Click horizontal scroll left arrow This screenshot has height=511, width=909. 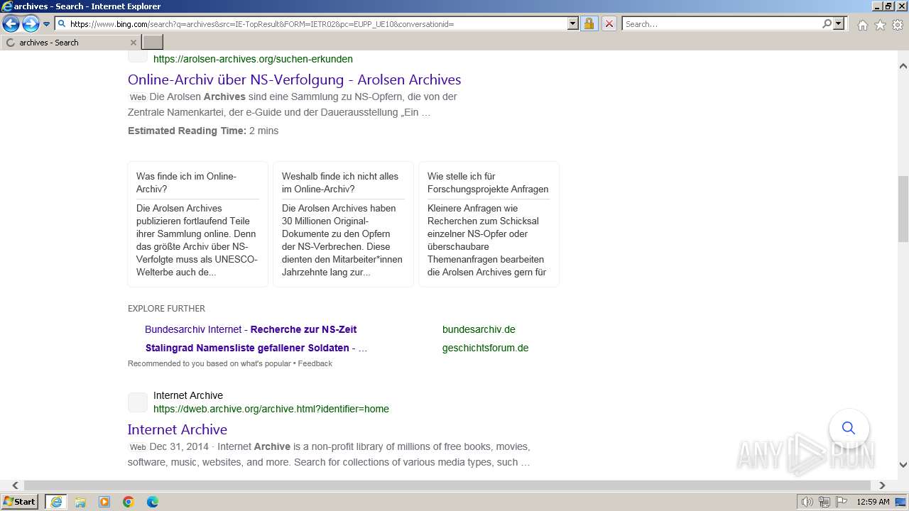pos(15,485)
